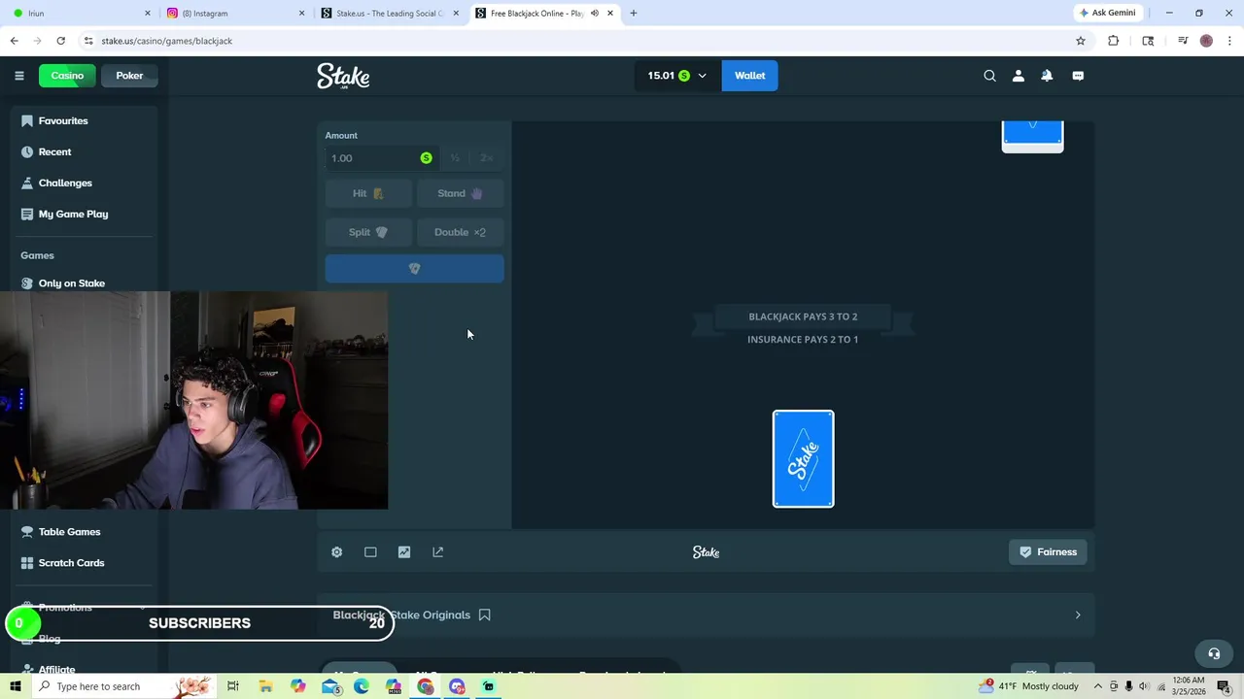Open File Explorer from taskbar
Screen dimensions: 1244x699
(x=265, y=686)
